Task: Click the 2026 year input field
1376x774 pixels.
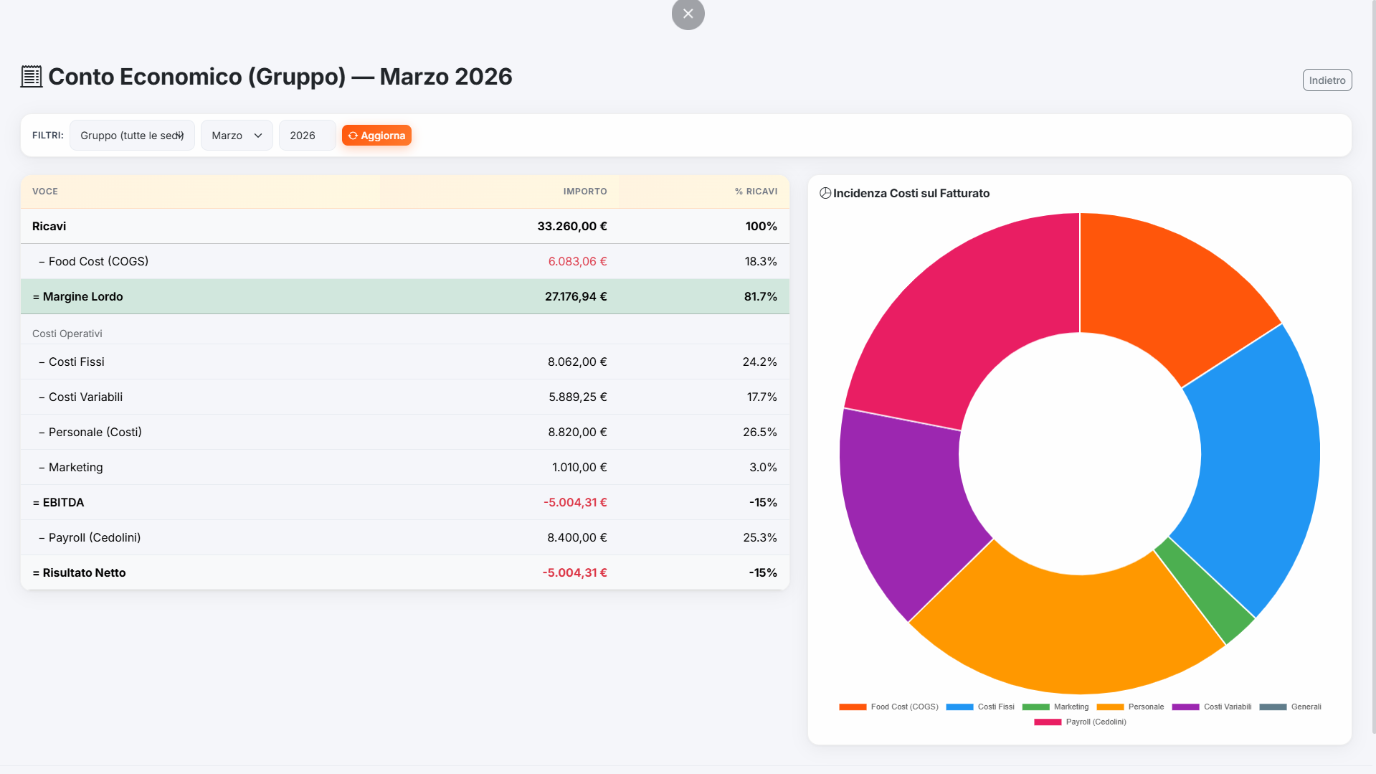Action: tap(307, 136)
